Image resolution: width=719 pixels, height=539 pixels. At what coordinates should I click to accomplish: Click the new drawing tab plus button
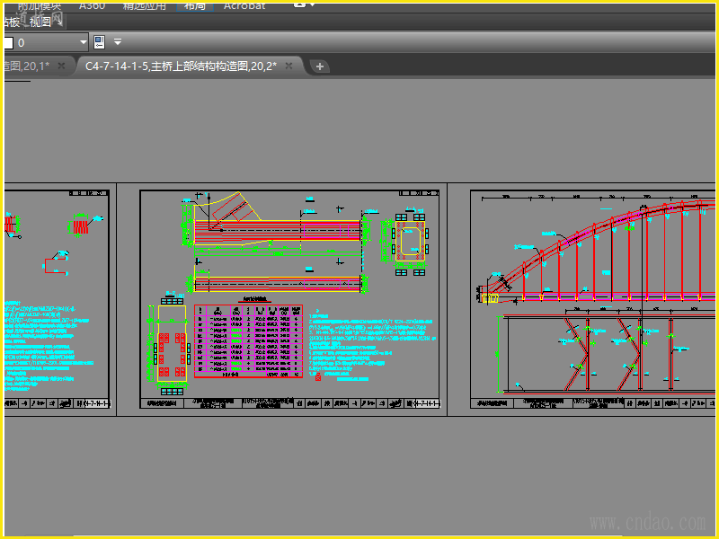320,66
